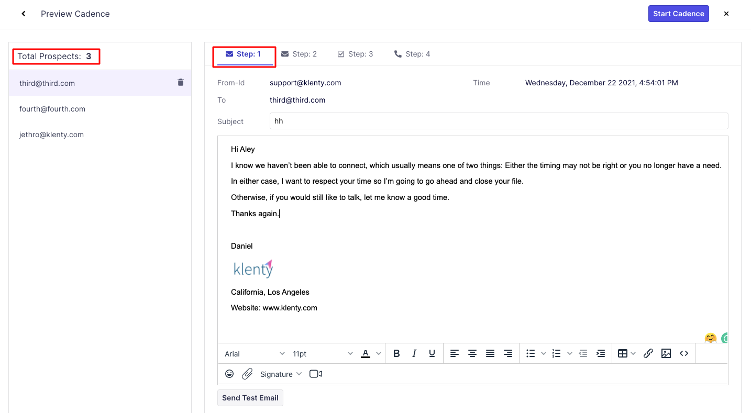
Task: Click the 'Daniel' signature name
Action: pyautogui.click(x=242, y=246)
